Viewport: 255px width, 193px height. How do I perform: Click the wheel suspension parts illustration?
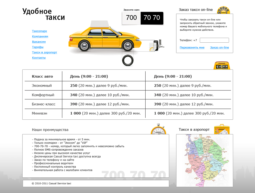pos(156,45)
